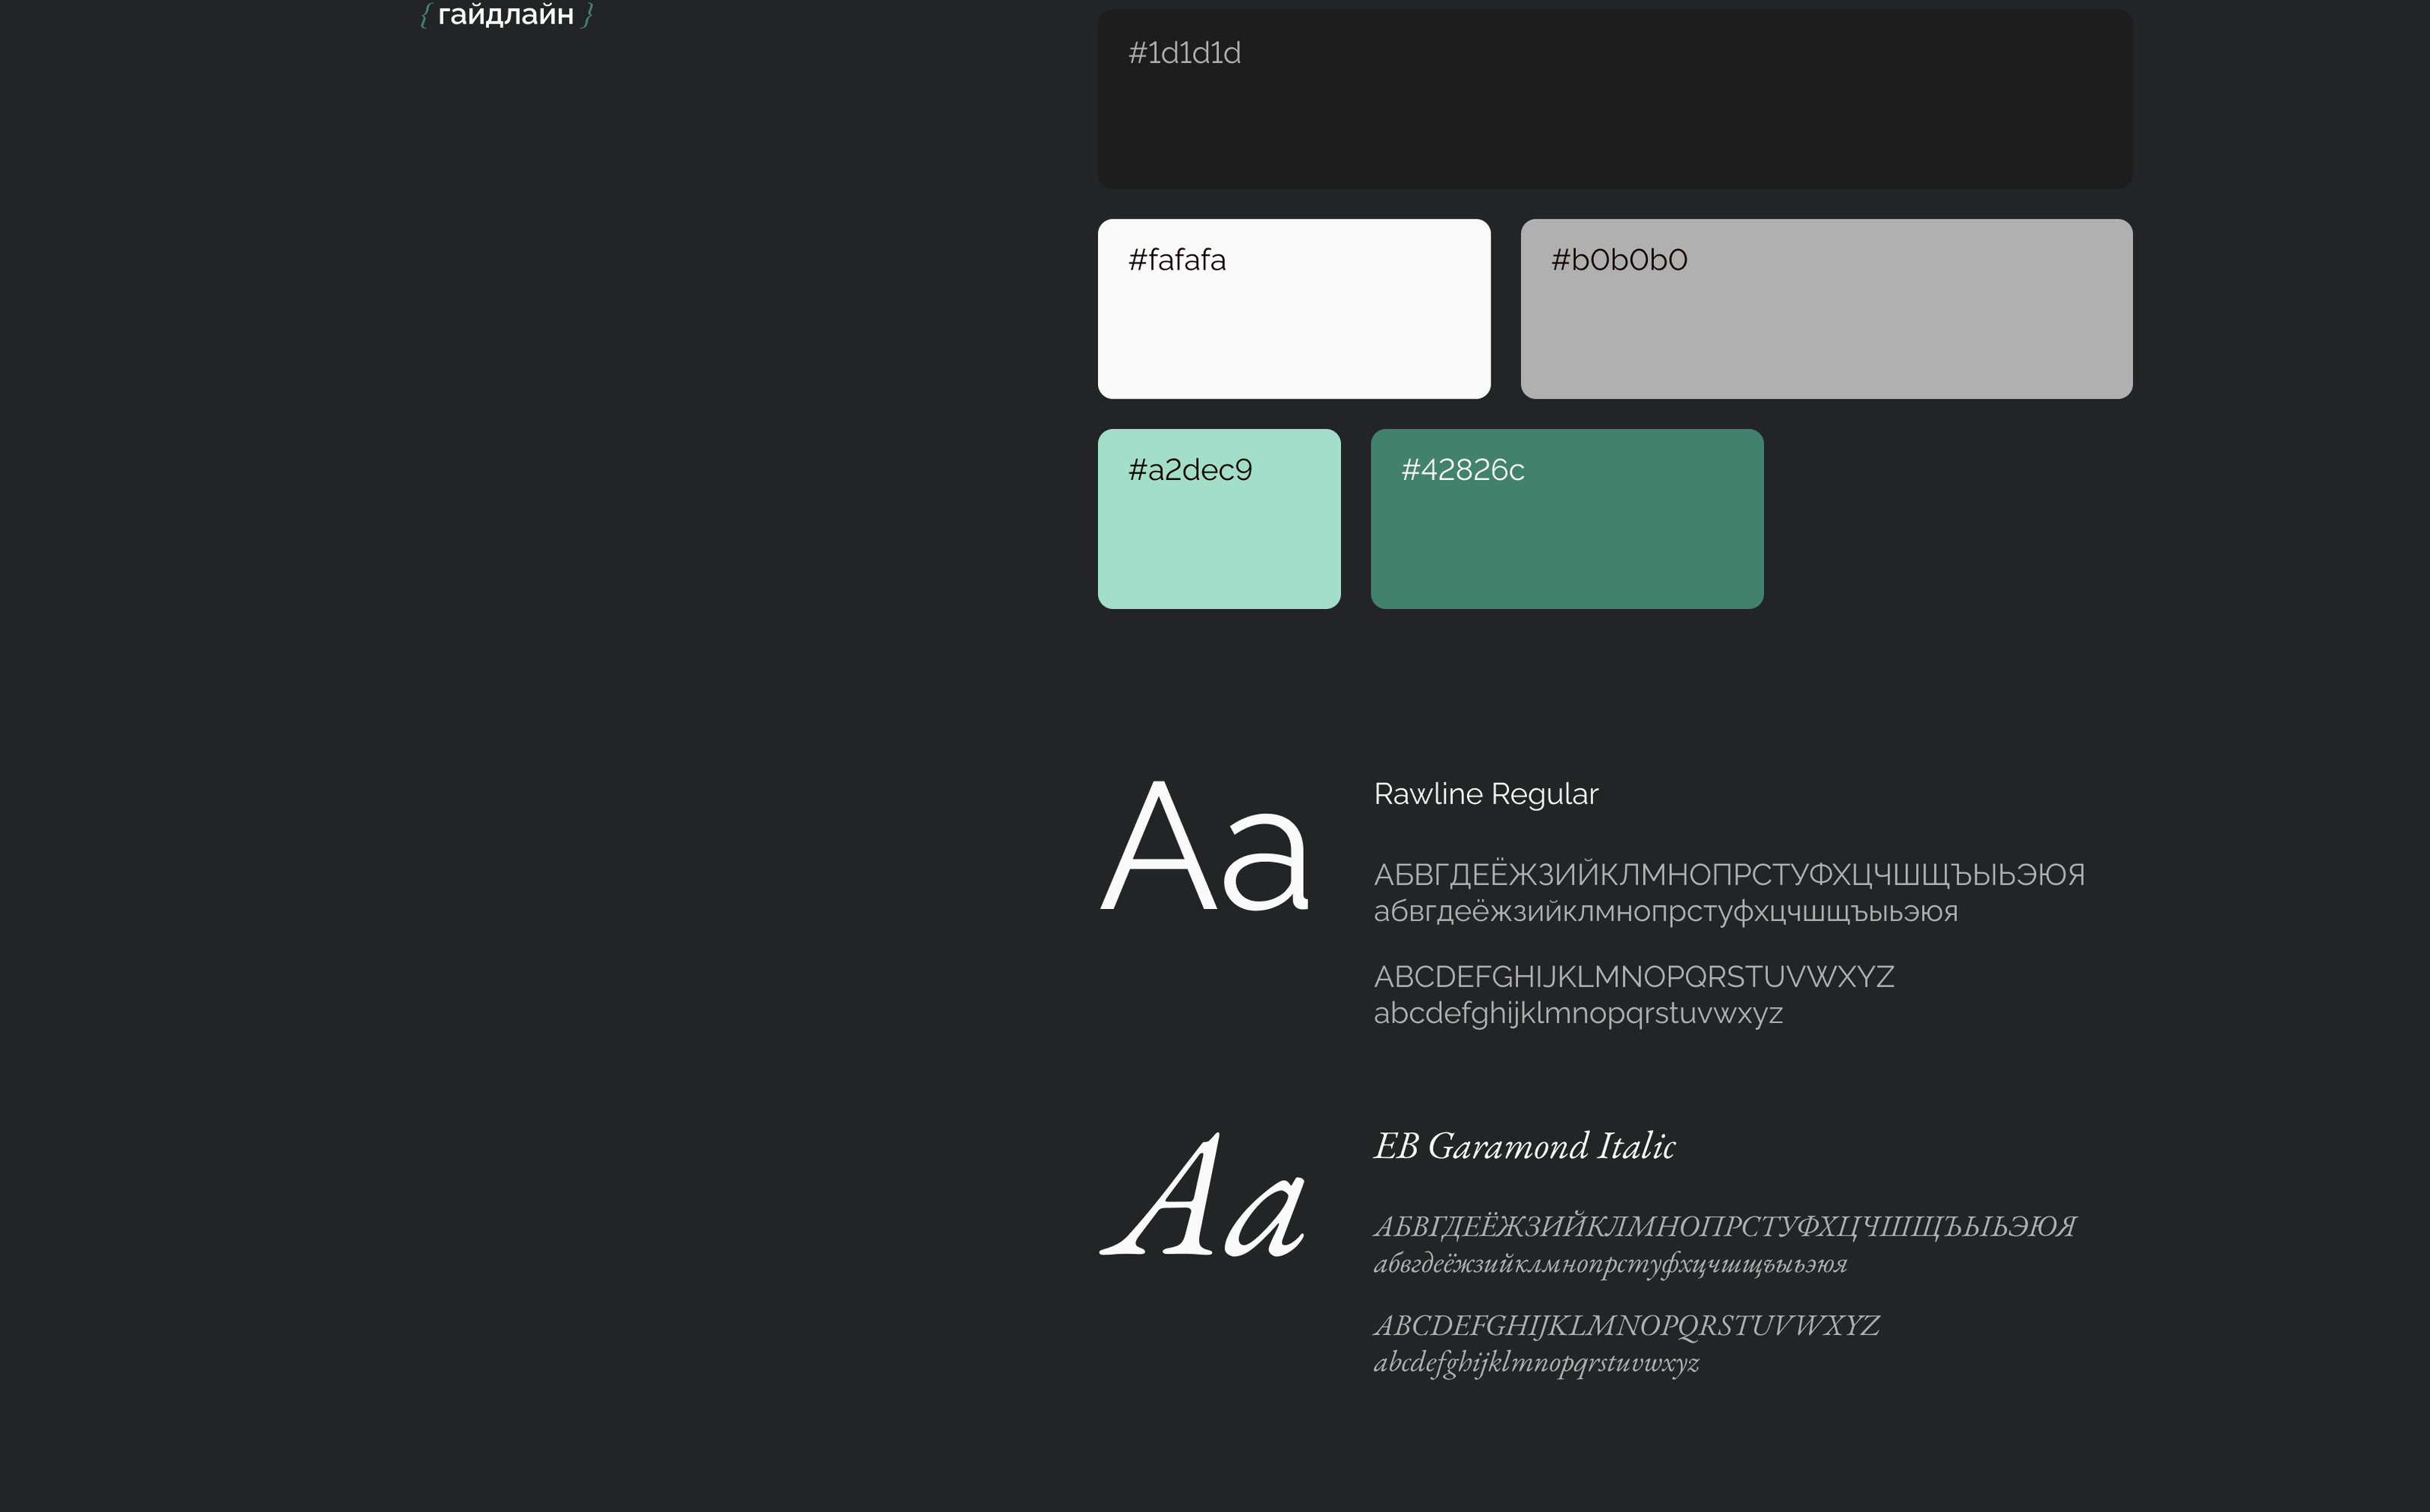
Task: Click Rawline lowercase Latin alphabet line
Action: coord(1577,1014)
